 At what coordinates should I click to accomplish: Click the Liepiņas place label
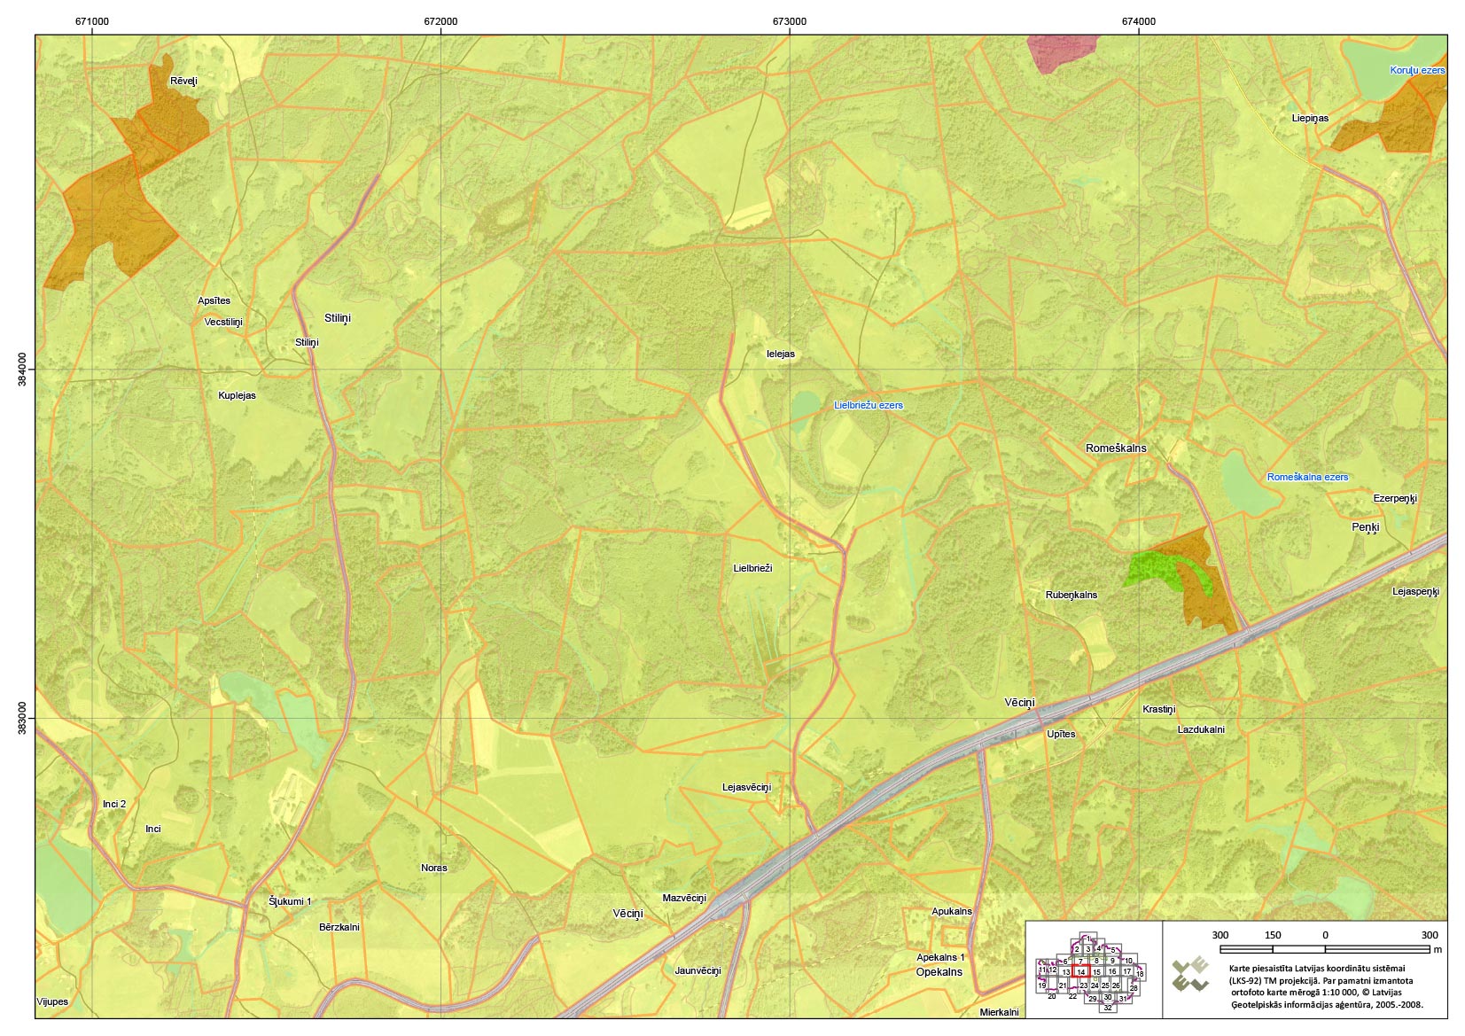tap(1309, 118)
